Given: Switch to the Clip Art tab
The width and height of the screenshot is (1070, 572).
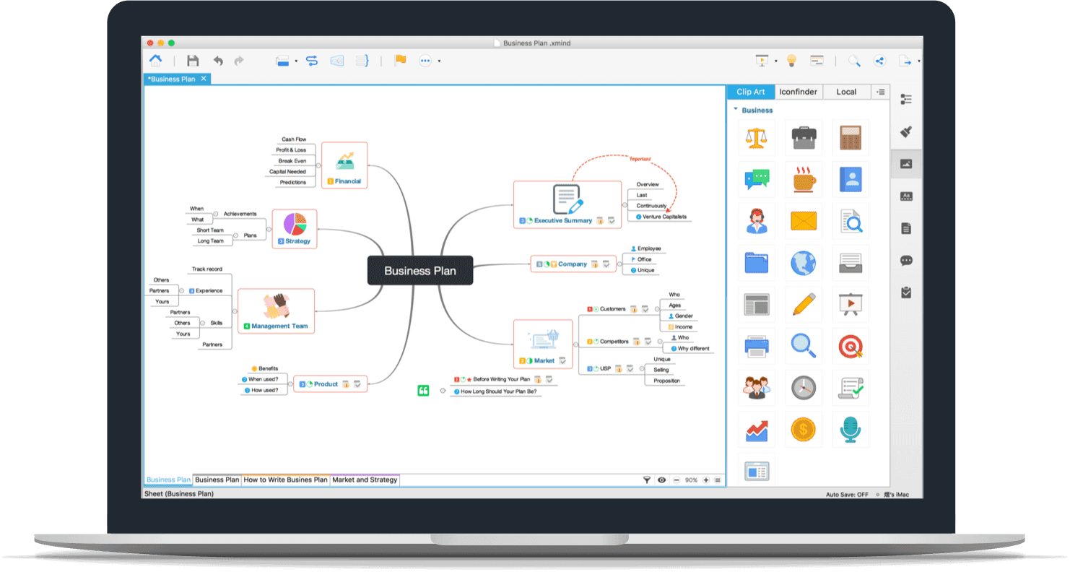Looking at the screenshot, I should (750, 92).
